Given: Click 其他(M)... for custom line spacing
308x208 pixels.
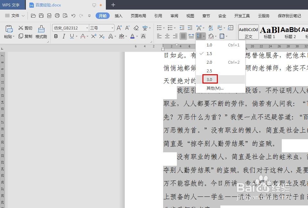Looking at the screenshot, I should click(x=214, y=88).
